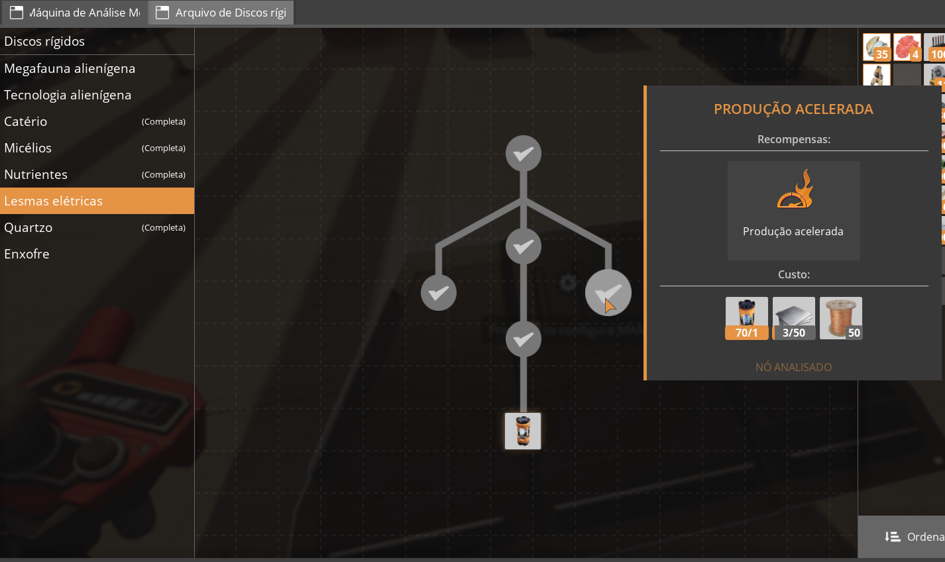Select Tecnologia alienígena in the sidebar
This screenshot has height=562, width=945.
97,95
